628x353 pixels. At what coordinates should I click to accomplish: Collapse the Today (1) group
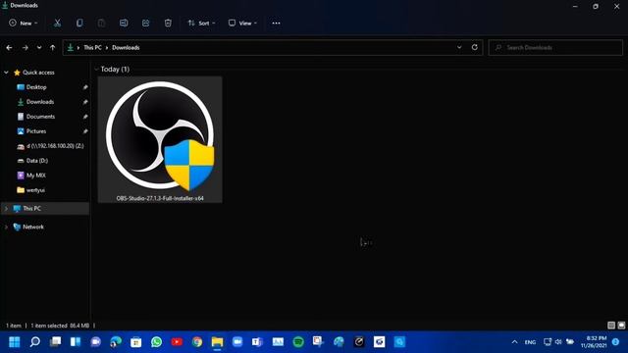coord(96,70)
